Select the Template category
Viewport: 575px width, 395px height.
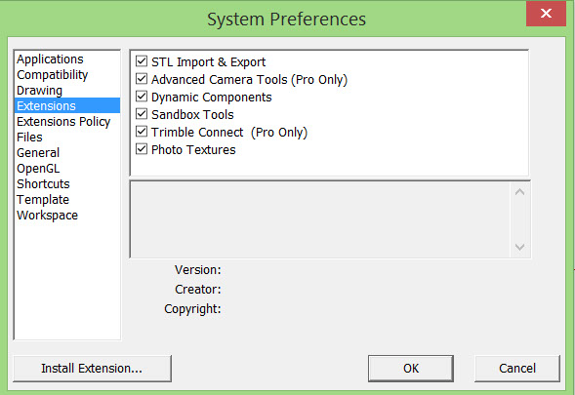coord(43,200)
